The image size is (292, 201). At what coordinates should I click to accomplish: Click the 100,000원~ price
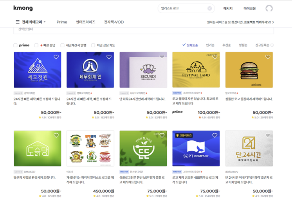[x=209, y=113]
